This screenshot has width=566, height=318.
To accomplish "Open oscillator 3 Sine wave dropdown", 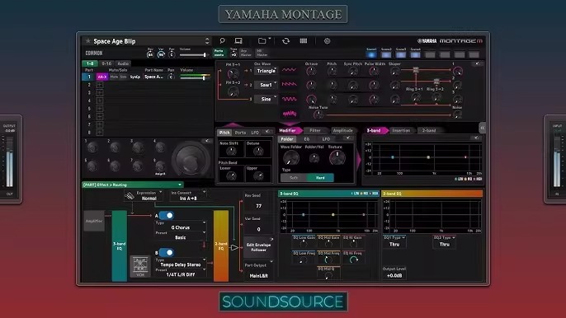I will click(x=266, y=99).
